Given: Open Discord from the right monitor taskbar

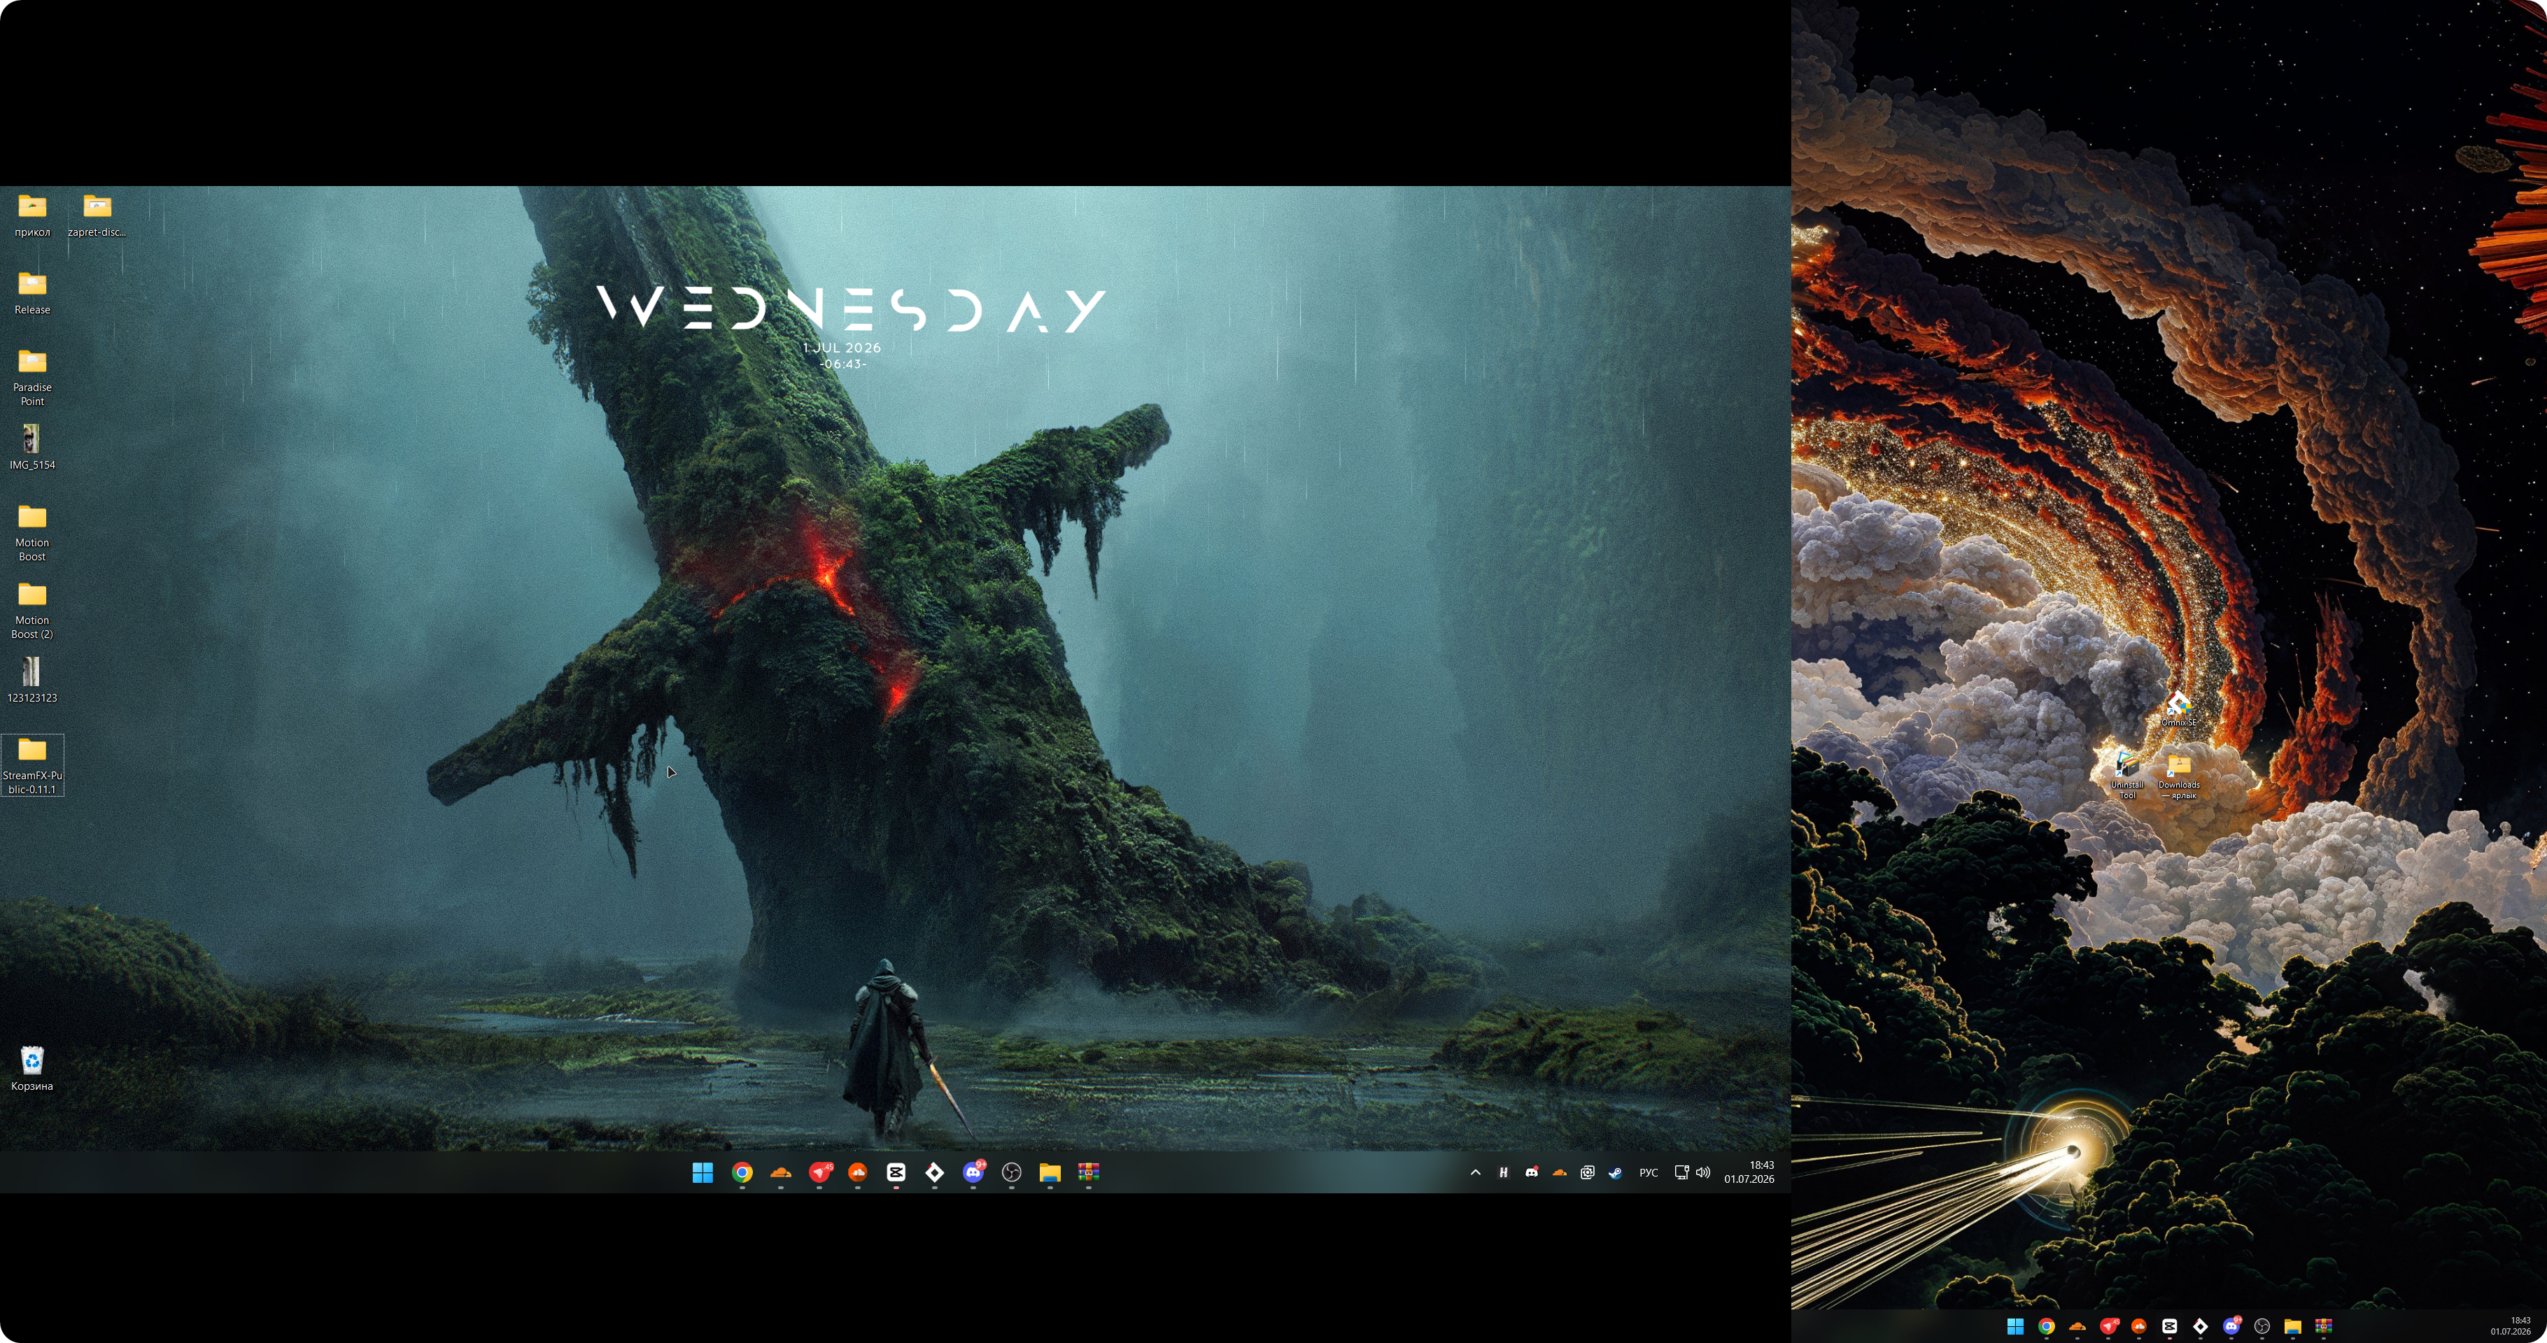Looking at the screenshot, I should [x=2231, y=1326].
